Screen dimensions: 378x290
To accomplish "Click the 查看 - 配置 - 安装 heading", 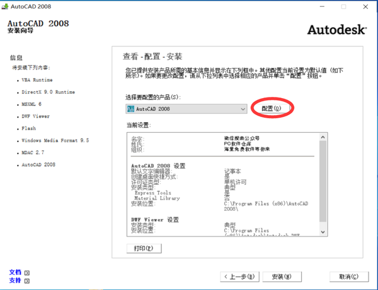I will pos(152,57).
